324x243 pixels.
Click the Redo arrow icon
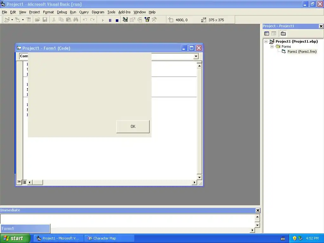click(92, 20)
